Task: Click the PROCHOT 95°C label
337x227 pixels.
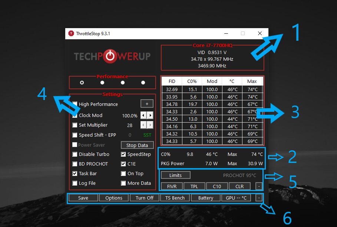Action: [x=239, y=176]
